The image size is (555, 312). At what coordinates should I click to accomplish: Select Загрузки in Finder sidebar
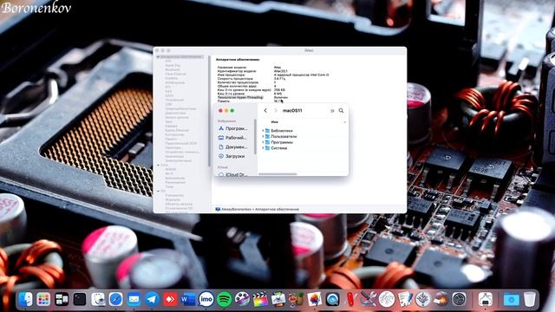pyautogui.click(x=232, y=156)
